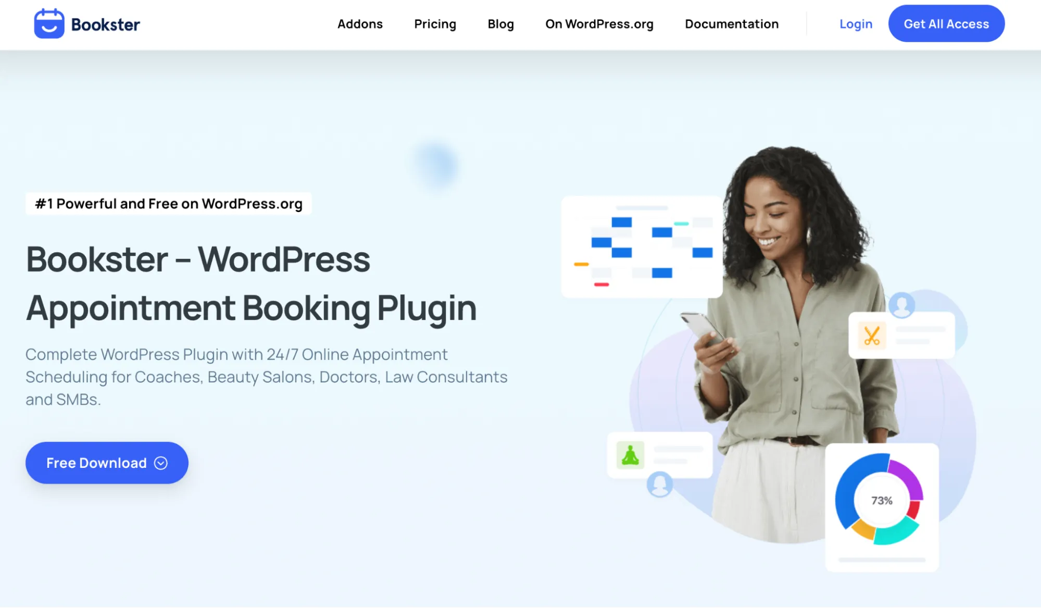The height and width of the screenshot is (608, 1041).
Task: Click the #1 Powerful and Free badge
Action: [169, 204]
